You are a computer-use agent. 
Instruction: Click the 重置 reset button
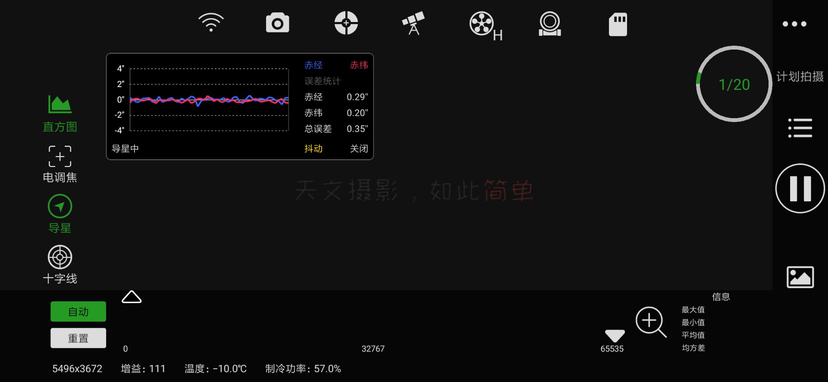click(x=78, y=338)
